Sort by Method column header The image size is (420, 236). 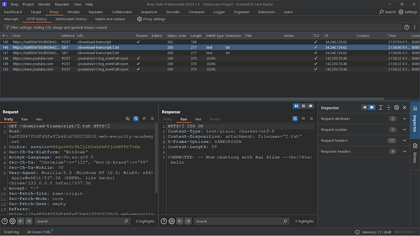pyautogui.click(x=68, y=35)
